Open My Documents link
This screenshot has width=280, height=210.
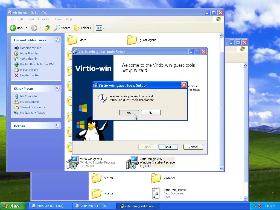[30, 102]
